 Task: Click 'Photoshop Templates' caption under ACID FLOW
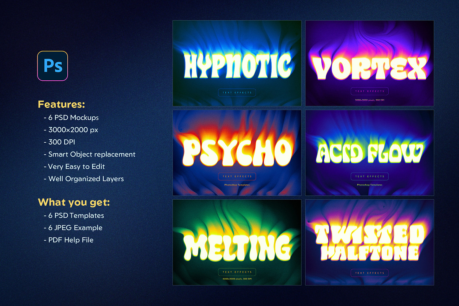tap(369, 185)
